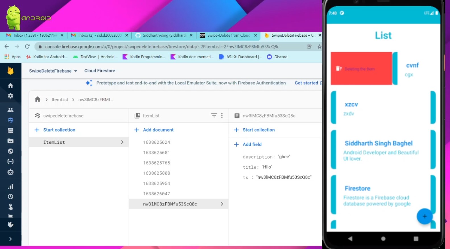
Task: Tap the floating add button in emulator
Action: [425, 216]
